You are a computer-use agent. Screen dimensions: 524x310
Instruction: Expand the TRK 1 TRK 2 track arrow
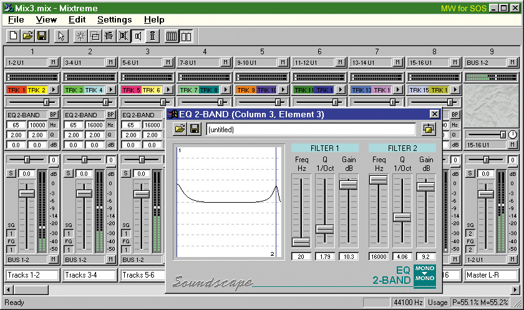pyautogui.click(x=53, y=90)
